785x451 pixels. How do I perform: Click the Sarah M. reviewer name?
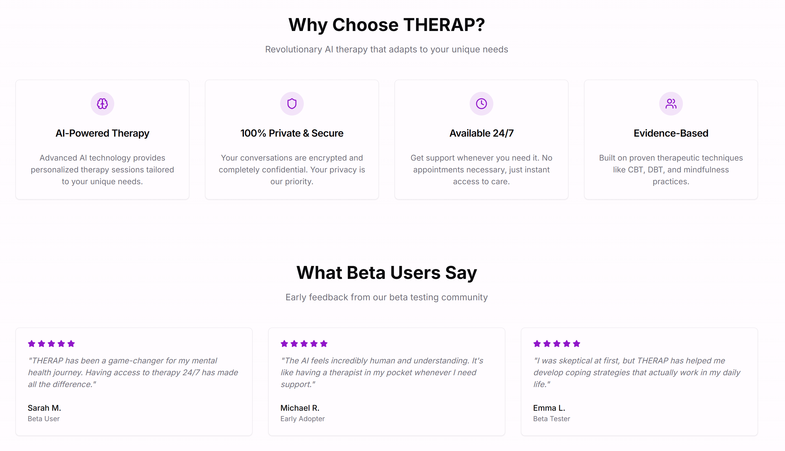(44, 408)
